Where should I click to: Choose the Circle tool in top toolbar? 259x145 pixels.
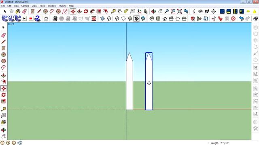[45, 11]
